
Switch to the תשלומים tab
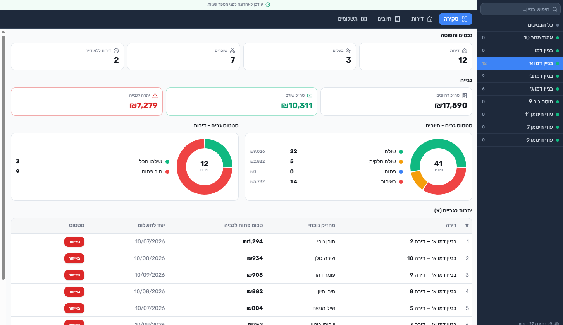(352, 19)
